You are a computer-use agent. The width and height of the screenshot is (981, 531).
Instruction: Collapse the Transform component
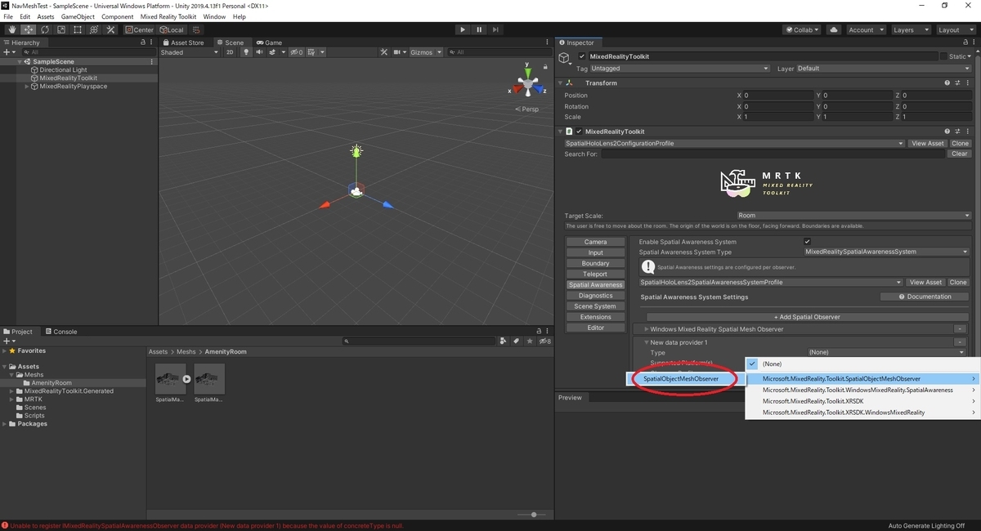[562, 83]
